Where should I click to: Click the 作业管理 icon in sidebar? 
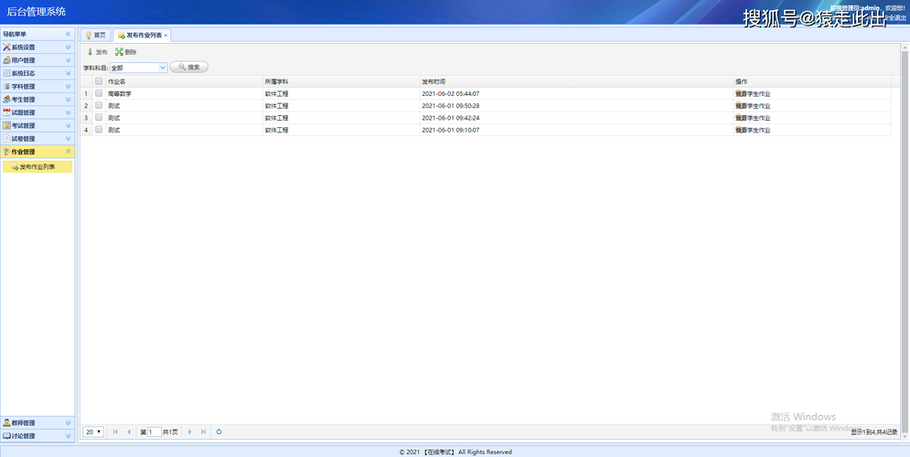point(6,152)
